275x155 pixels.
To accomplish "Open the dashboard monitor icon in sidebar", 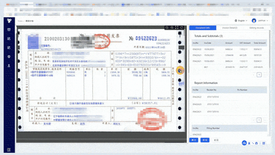I will pyautogui.click(x=9, y=29).
